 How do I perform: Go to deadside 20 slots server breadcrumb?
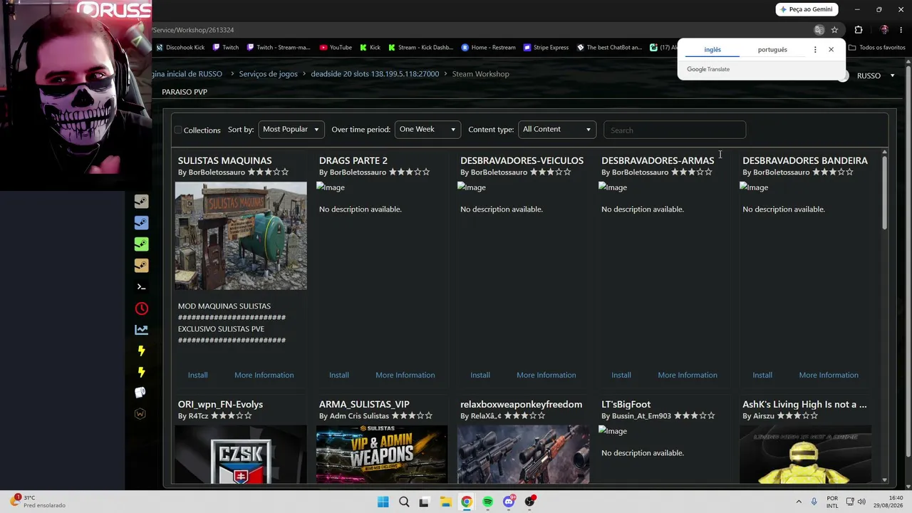pos(375,74)
